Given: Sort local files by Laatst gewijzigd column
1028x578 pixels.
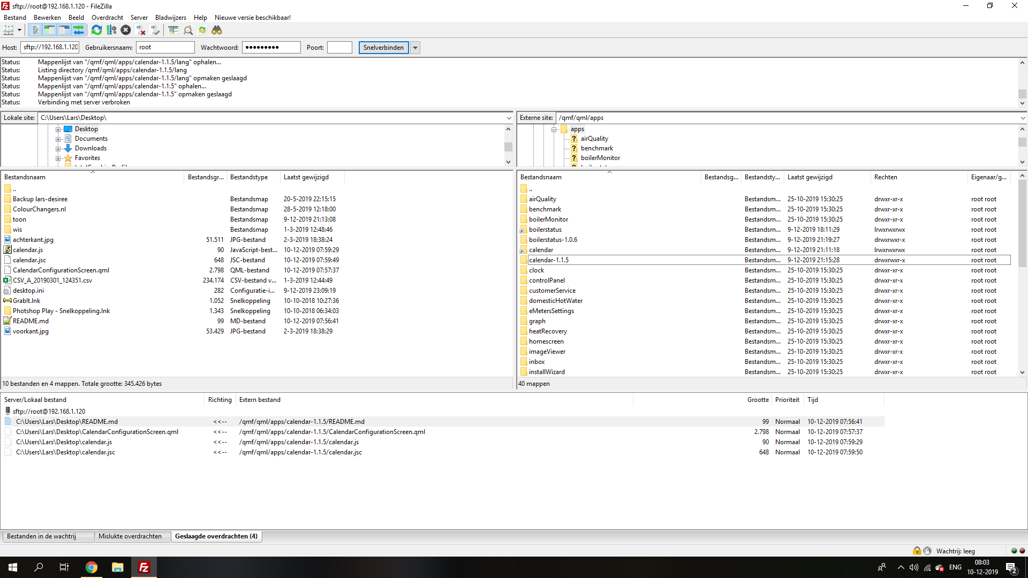Looking at the screenshot, I should [x=312, y=177].
